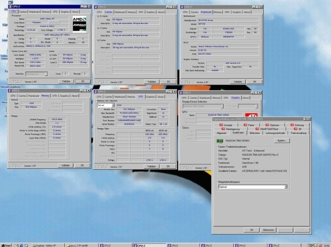The image size is (331, 247).
Task: Open the CPU tab in the CPU-Z Graphics window
Action: [x=184, y=98]
